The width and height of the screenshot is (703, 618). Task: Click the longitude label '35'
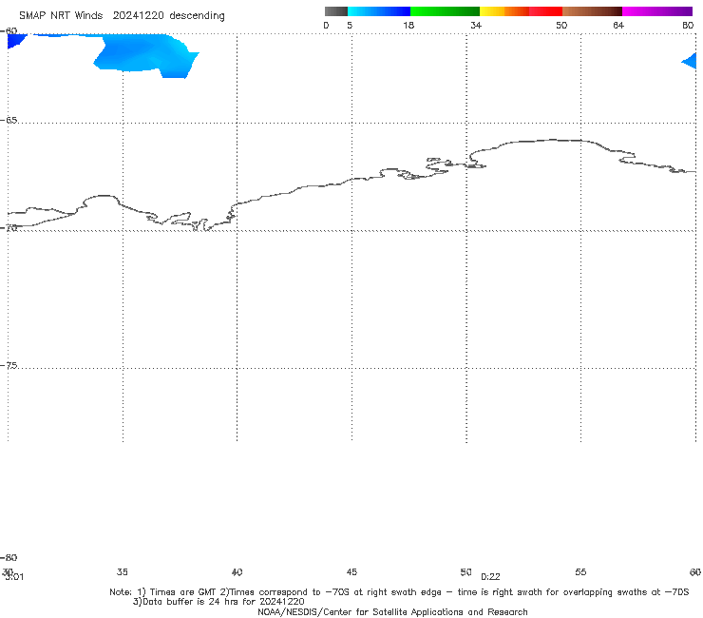tap(123, 571)
